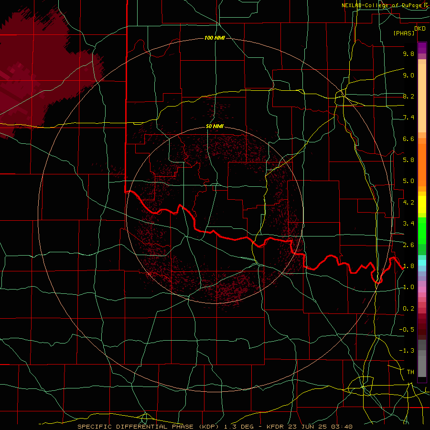Click the 6.6 value on the scale
The height and width of the screenshot is (430, 430).
[408, 139]
